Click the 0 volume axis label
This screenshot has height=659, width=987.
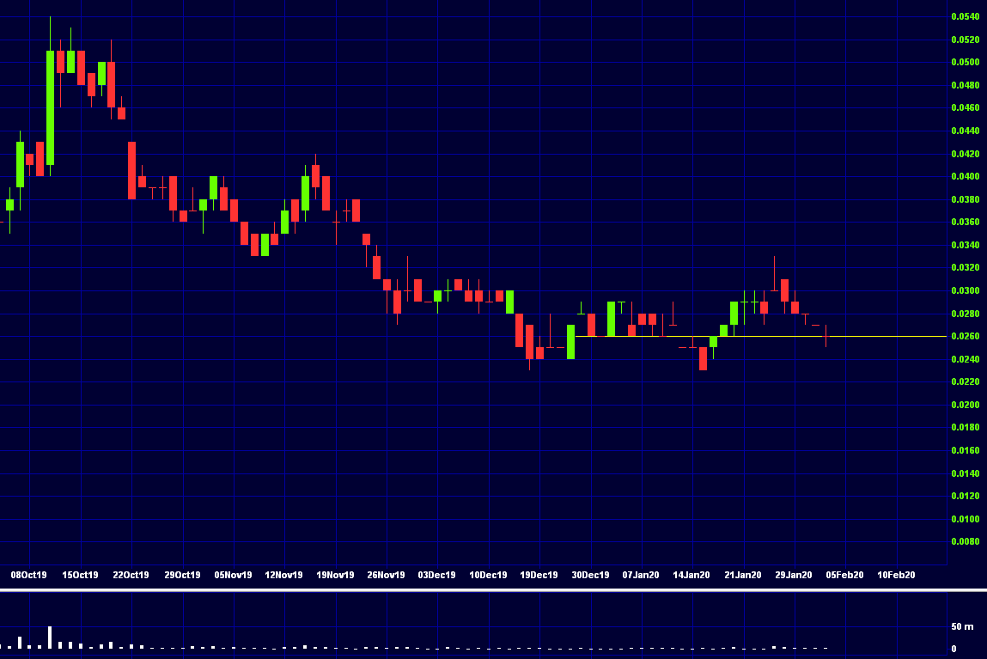(x=953, y=649)
